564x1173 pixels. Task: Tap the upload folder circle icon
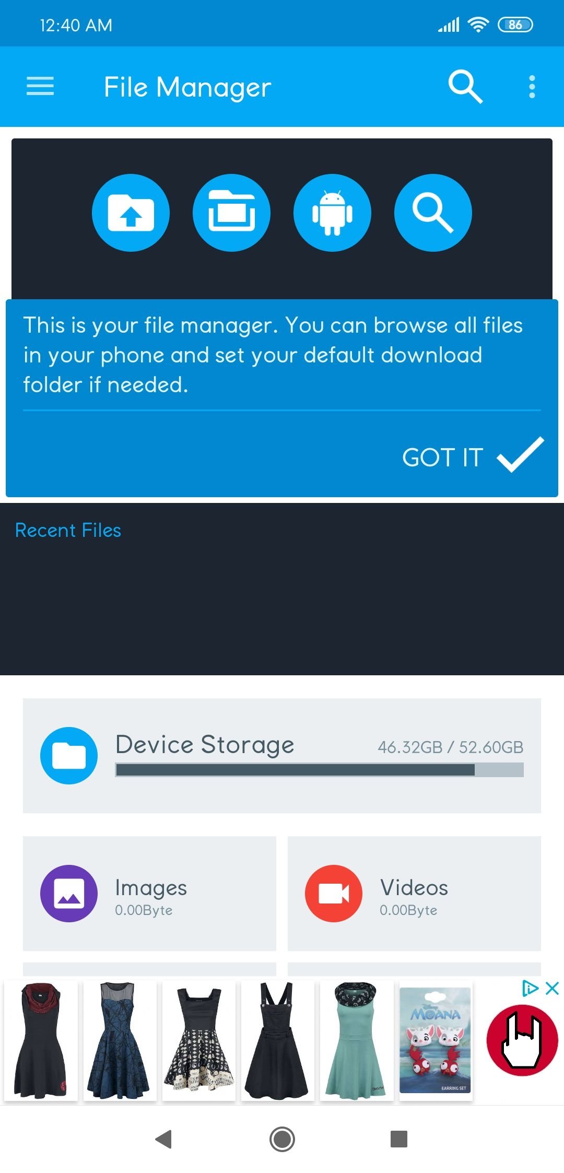click(131, 213)
